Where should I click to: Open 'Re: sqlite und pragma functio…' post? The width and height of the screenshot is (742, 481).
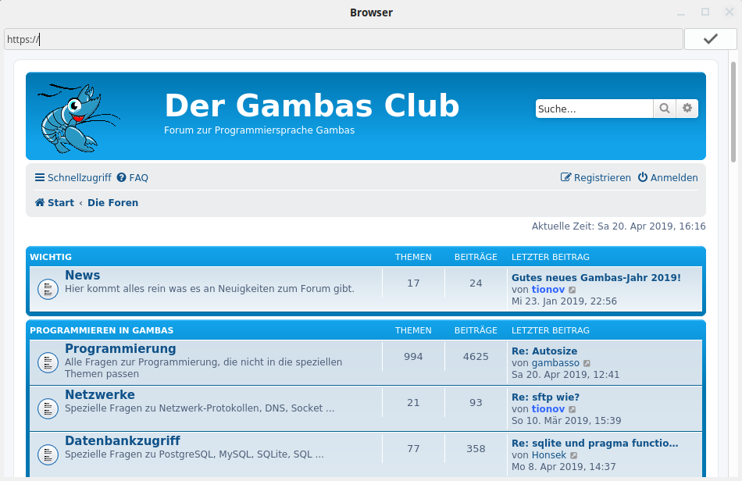pos(595,444)
